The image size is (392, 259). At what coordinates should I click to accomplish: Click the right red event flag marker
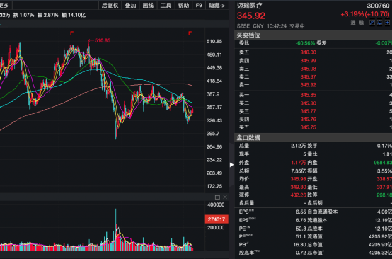[190, 33]
